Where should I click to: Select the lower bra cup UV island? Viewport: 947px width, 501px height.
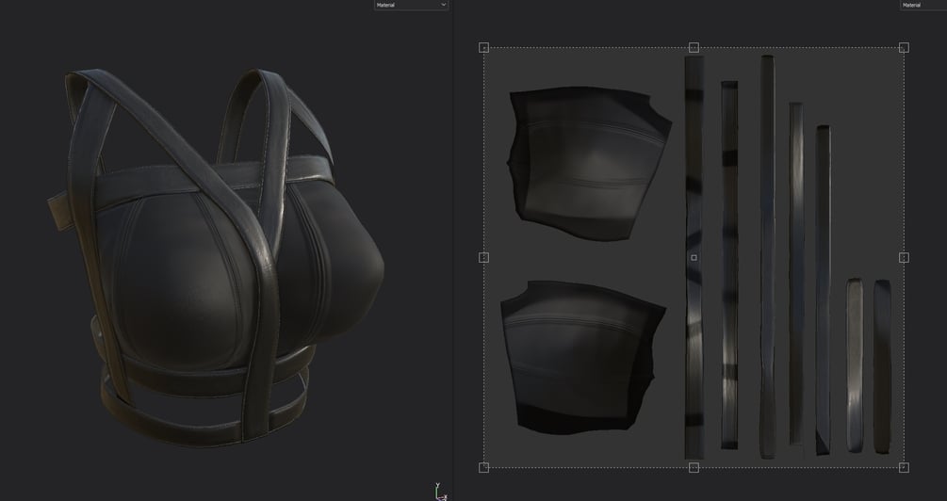[x=583, y=356]
